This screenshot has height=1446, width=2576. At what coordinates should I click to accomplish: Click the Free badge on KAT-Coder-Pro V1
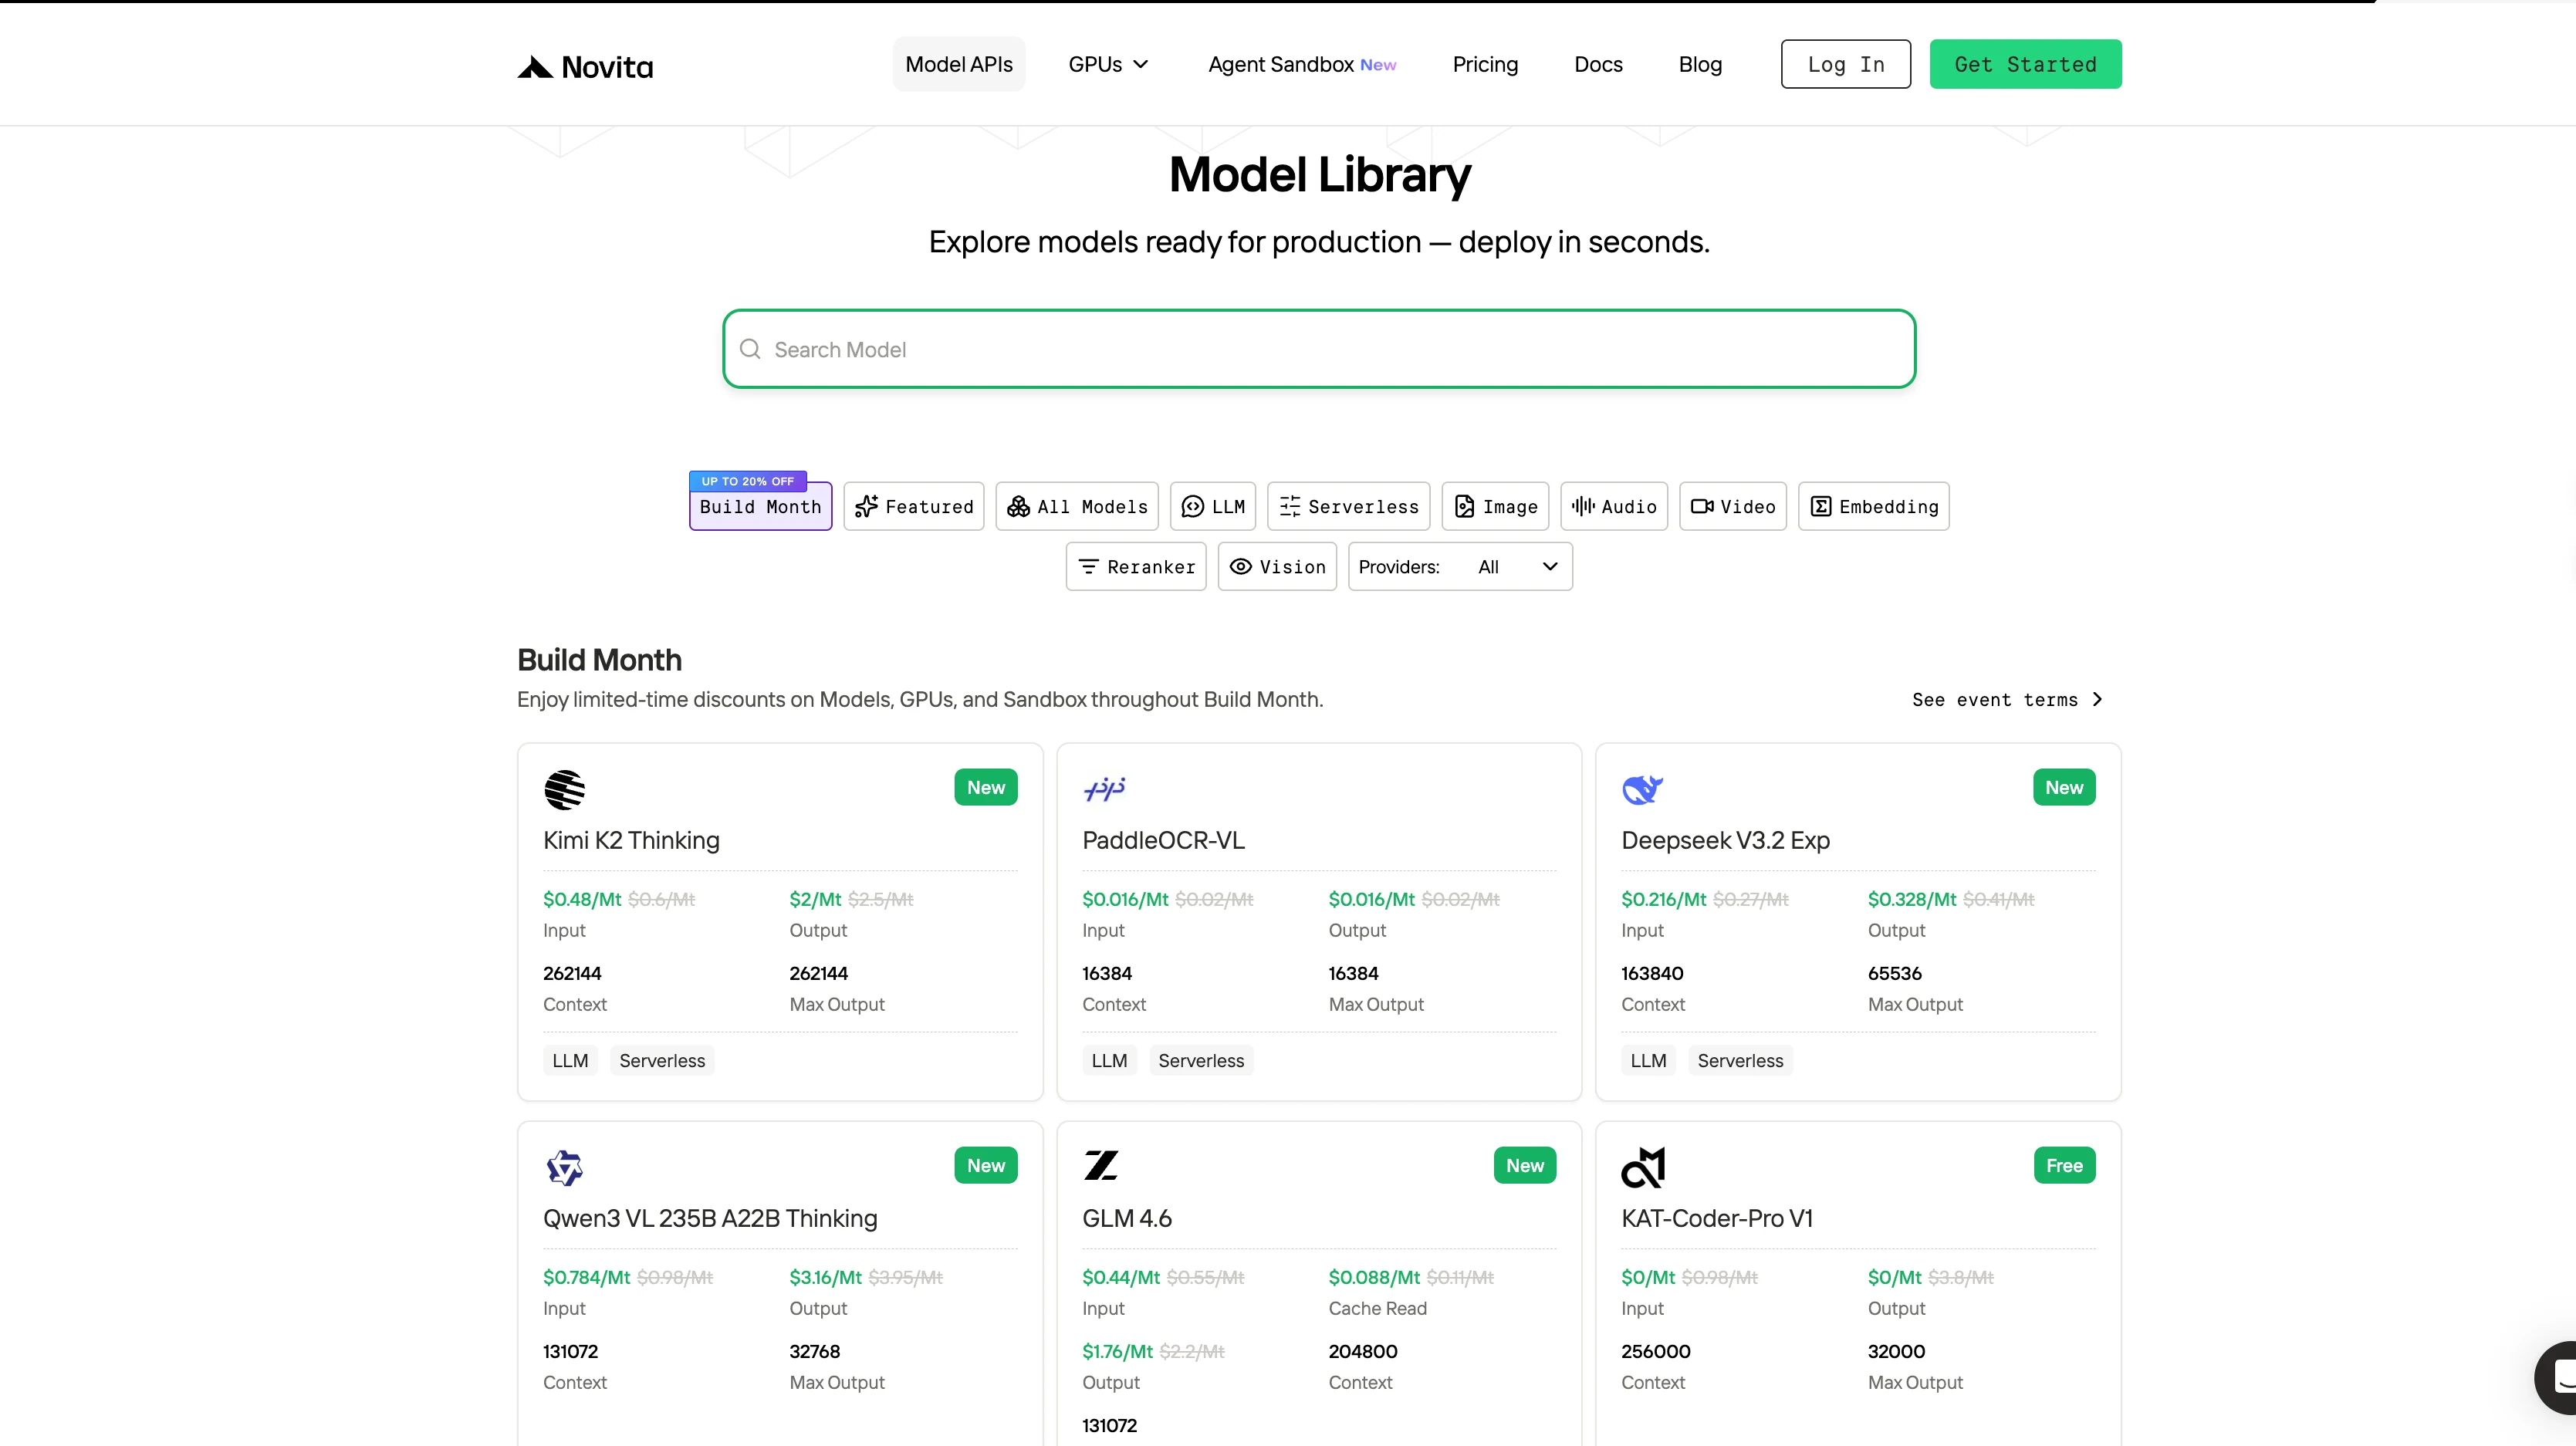click(2064, 1165)
